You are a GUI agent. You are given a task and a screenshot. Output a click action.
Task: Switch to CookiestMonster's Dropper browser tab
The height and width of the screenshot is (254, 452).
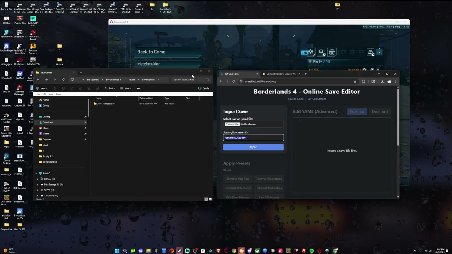(x=281, y=74)
